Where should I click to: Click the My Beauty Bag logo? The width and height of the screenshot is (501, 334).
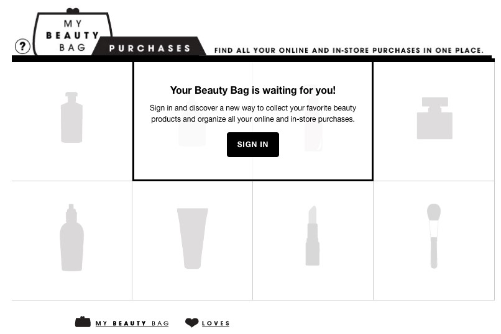[73, 35]
